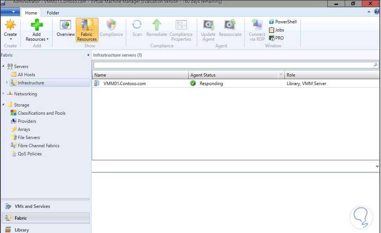
Task: Click the Reassociate agent icon
Action: point(230,25)
